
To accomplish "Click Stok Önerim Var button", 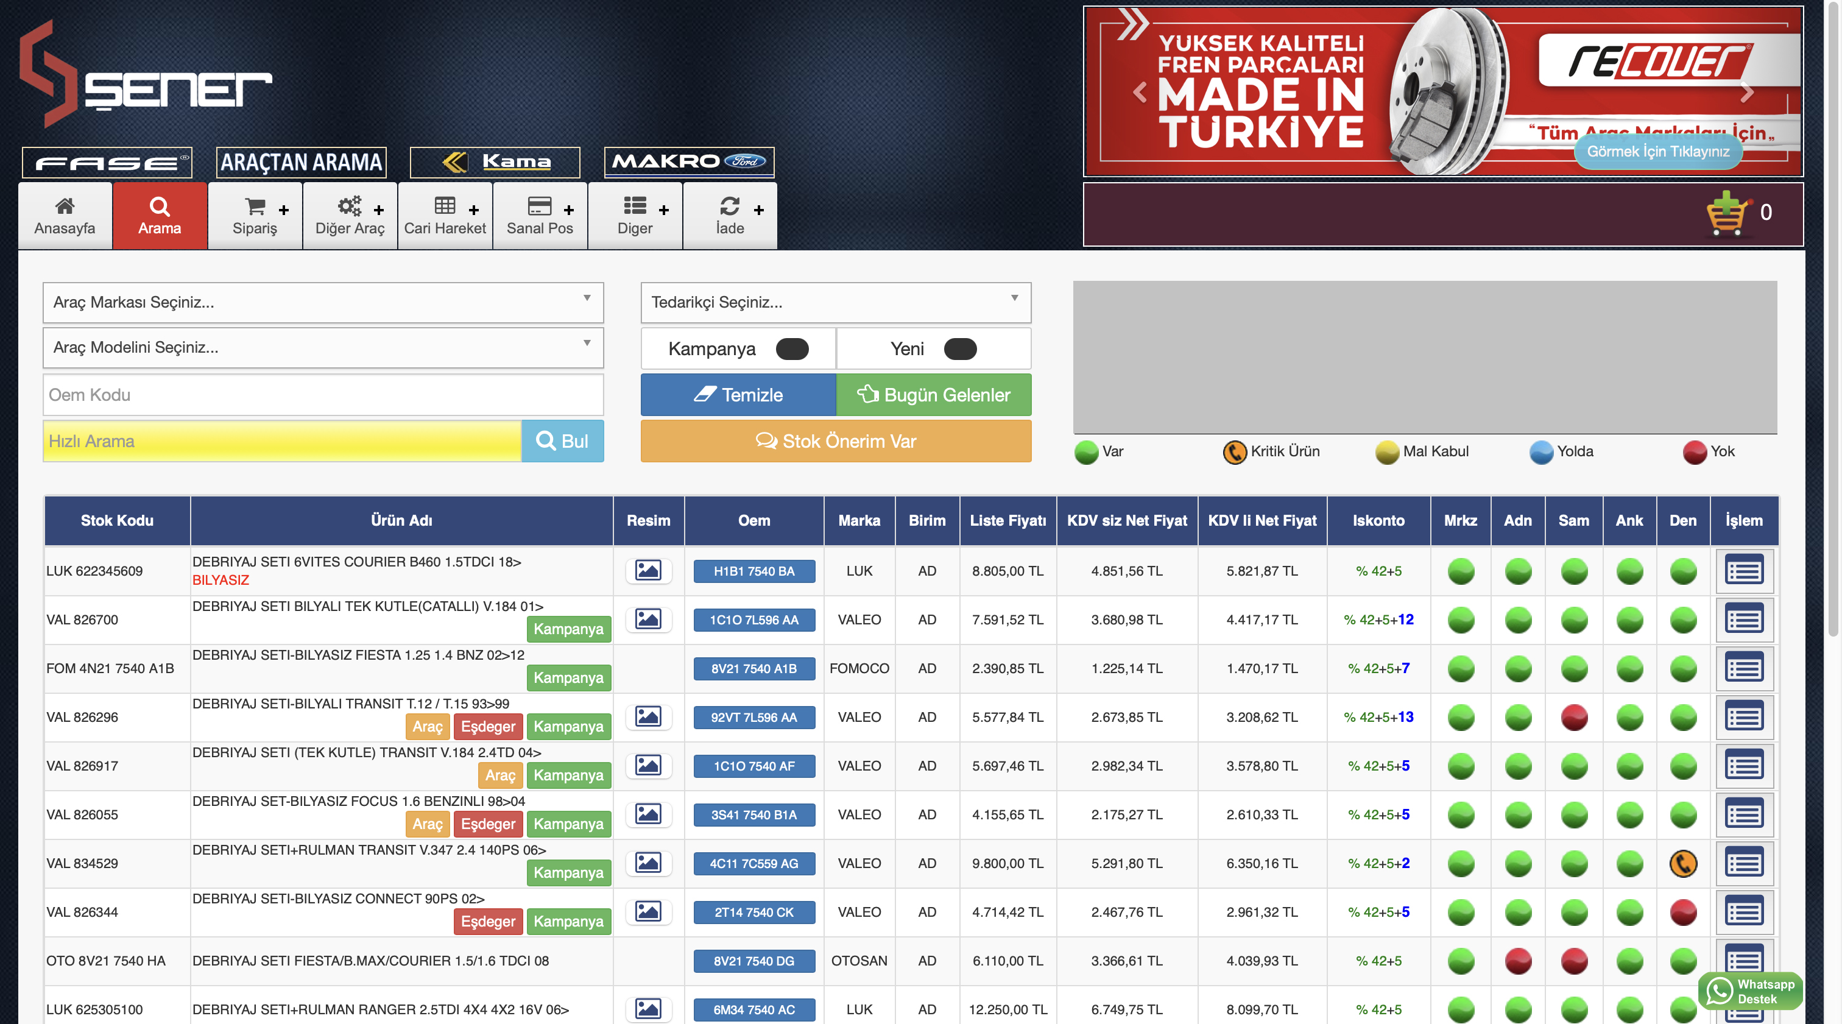I will (835, 441).
